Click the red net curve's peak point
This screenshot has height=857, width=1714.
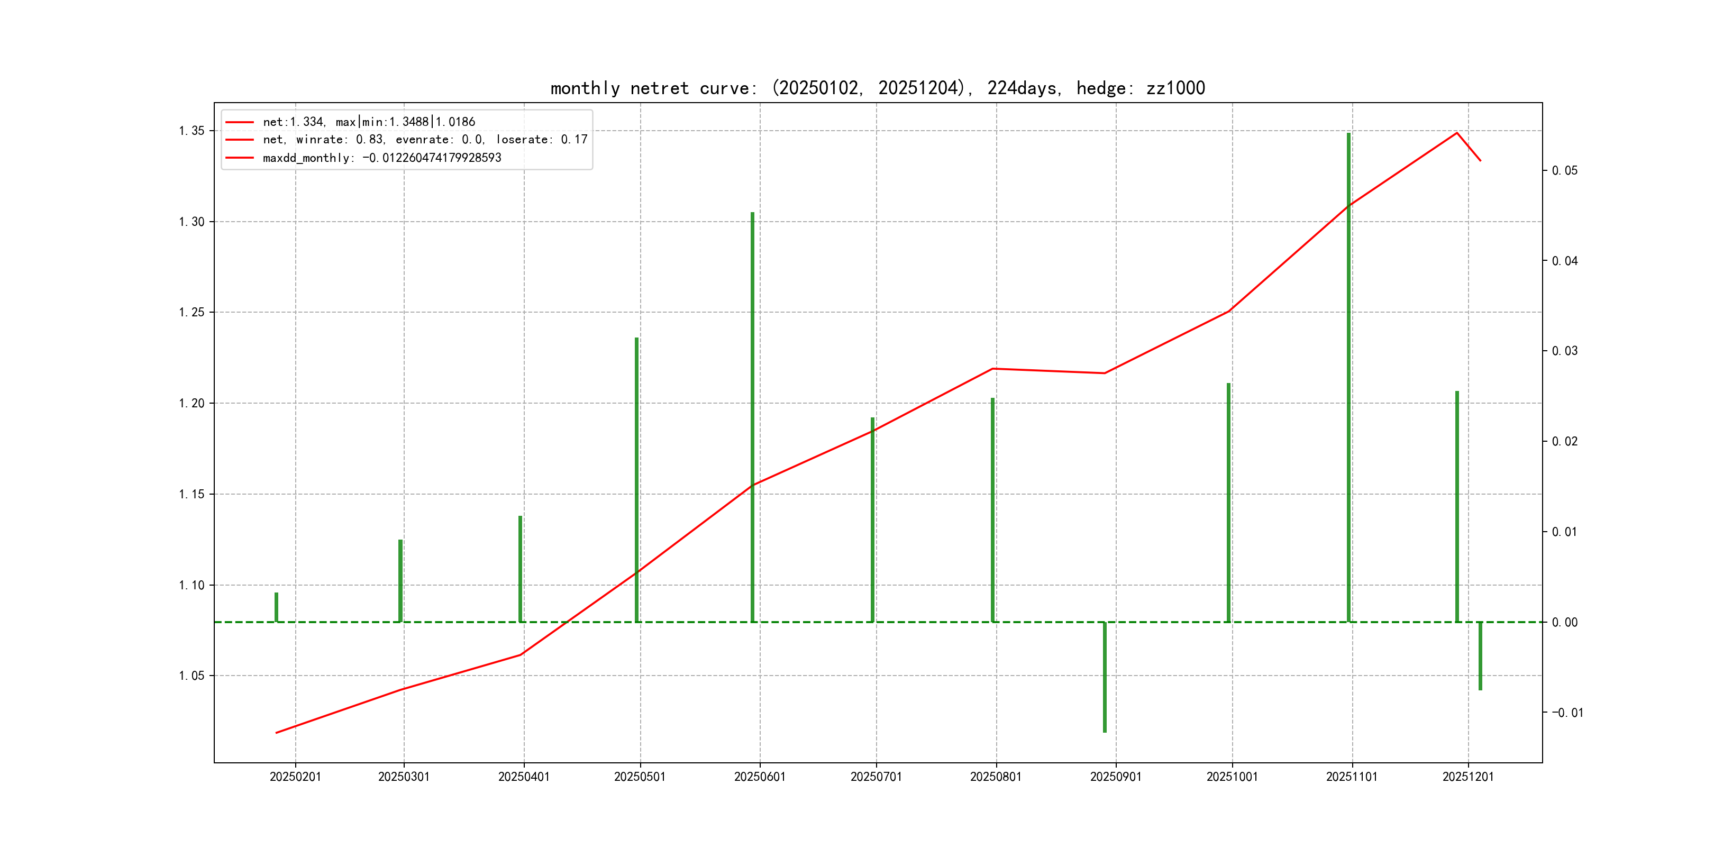pos(1456,133)
